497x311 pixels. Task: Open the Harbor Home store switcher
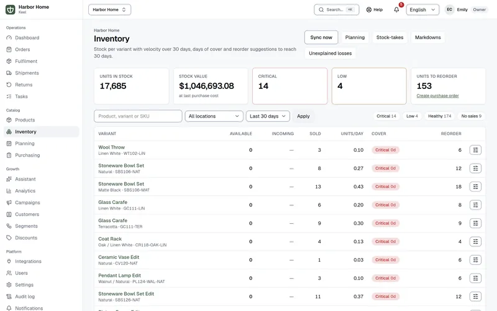[110, 10]
